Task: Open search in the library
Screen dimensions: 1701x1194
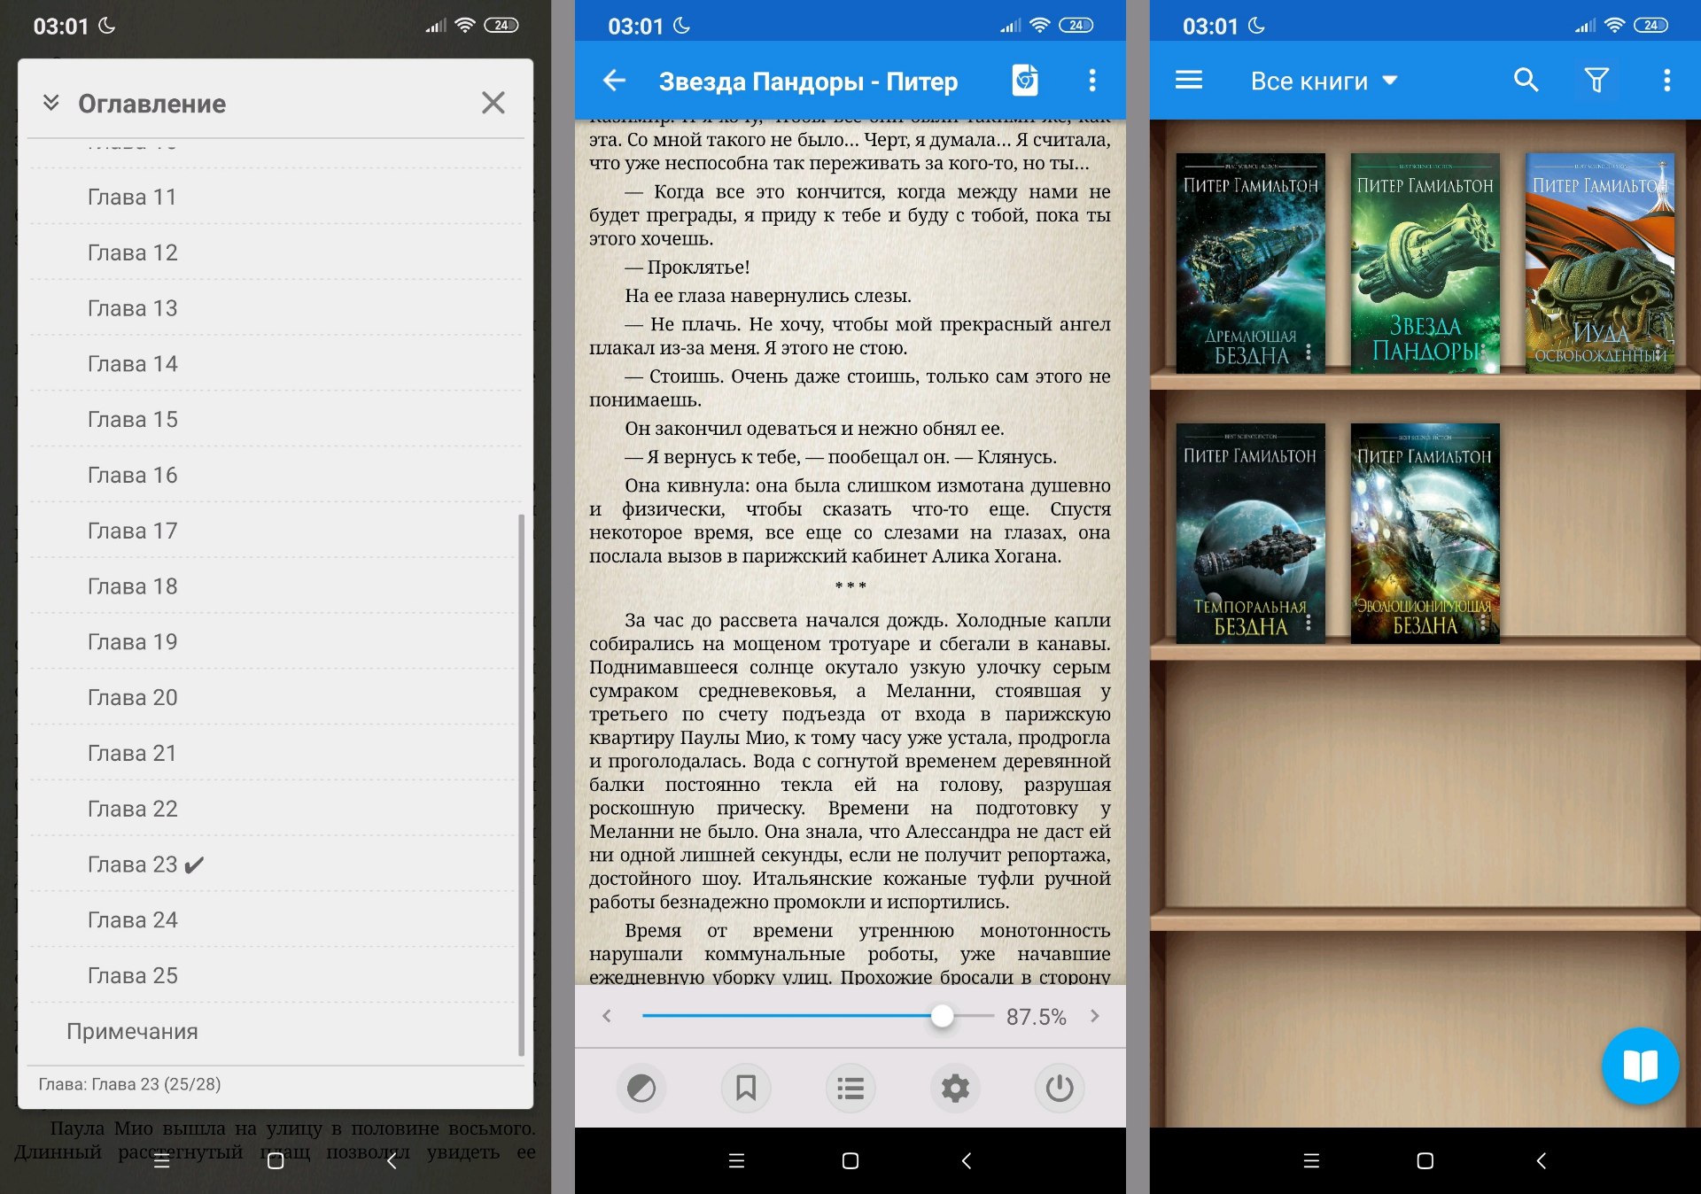Action: pos(1526,81)
